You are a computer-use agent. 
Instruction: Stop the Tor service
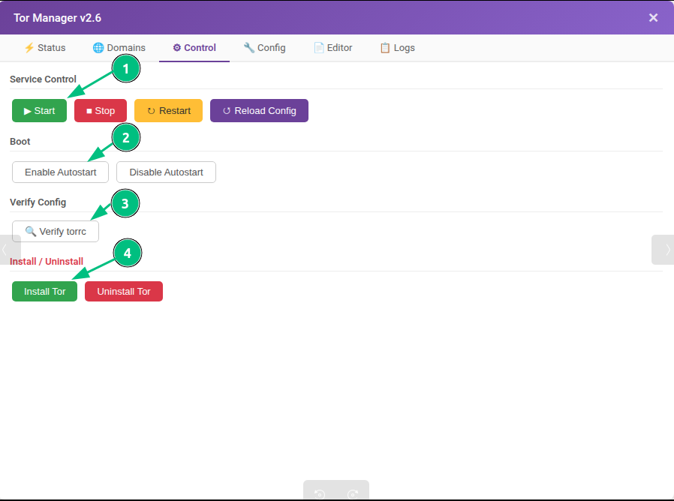point(101,111)
